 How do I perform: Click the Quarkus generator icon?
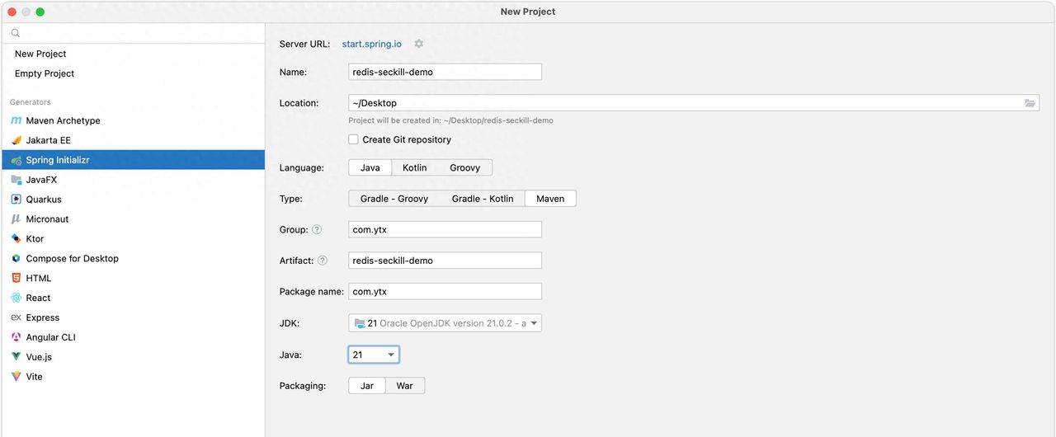coord(16,200)
